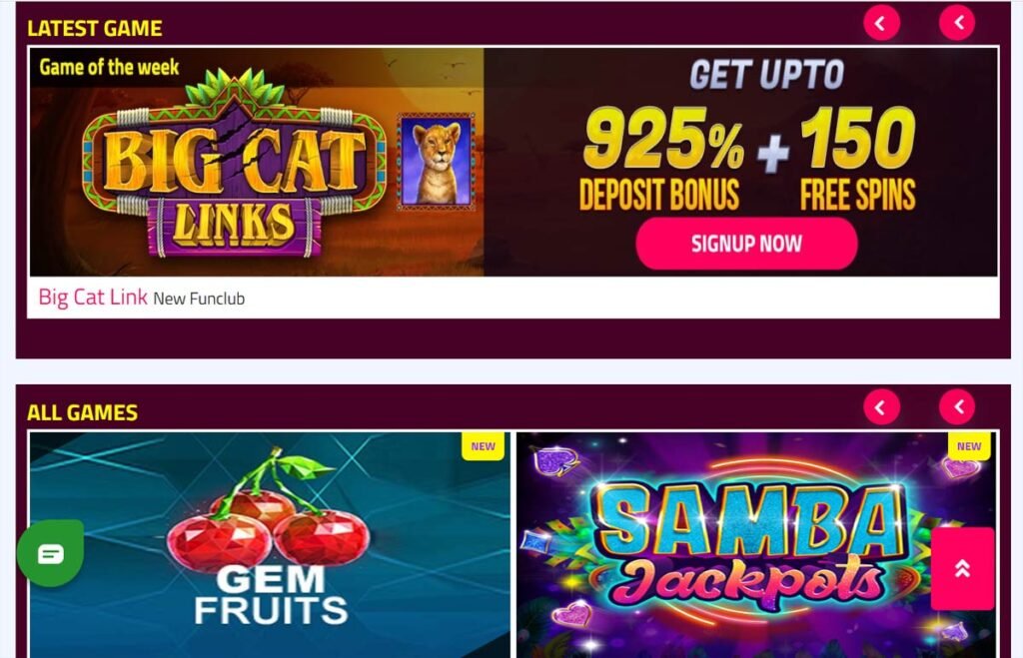
Task: Click the lioness symbol card
Action: point(436,162)
